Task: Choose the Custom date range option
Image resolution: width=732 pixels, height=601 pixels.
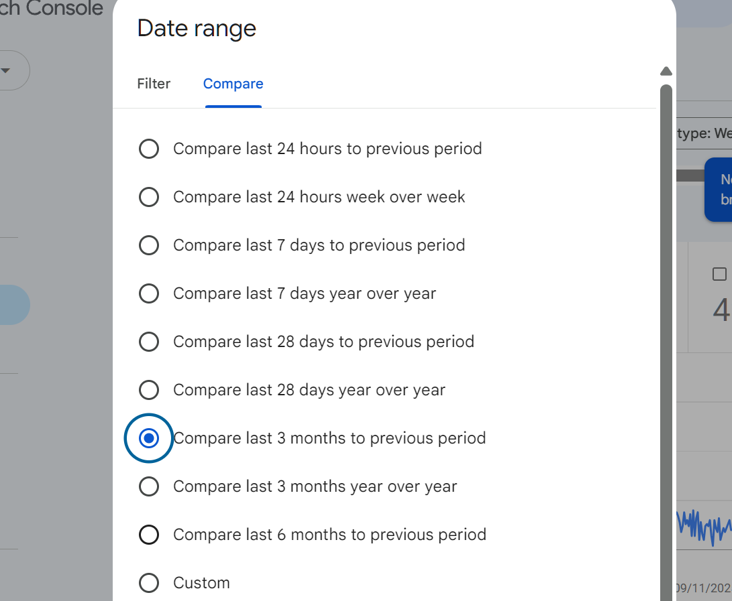Action: pos(149,583)
